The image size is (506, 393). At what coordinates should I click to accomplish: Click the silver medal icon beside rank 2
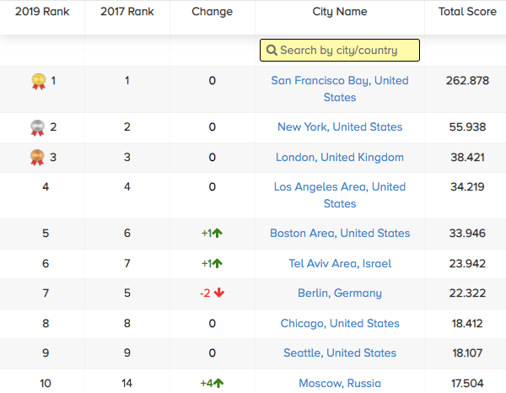pyautogui.click(x=38, y=128)
